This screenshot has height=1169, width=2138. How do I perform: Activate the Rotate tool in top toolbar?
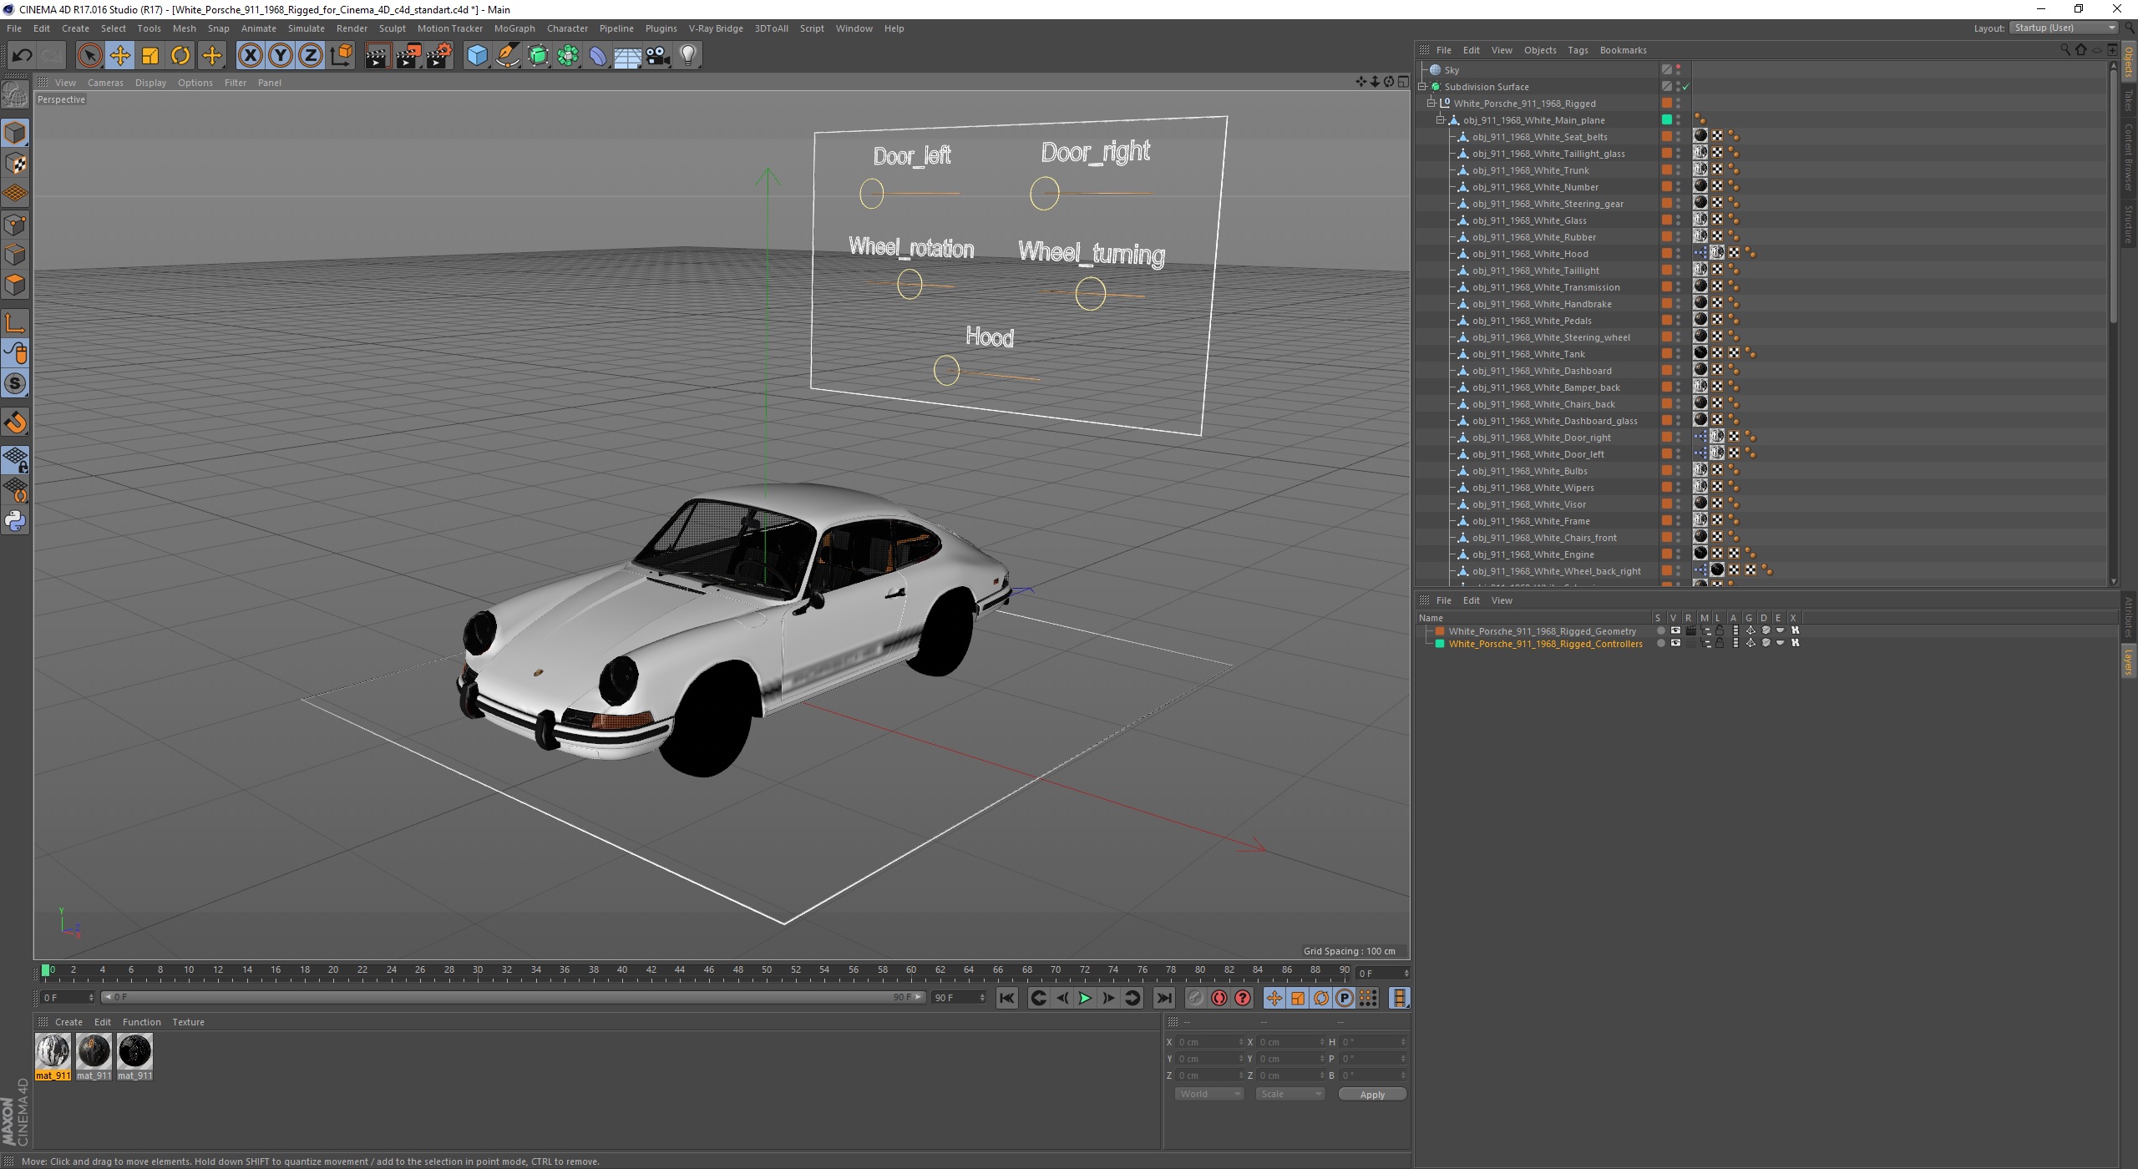coord(180,56)
